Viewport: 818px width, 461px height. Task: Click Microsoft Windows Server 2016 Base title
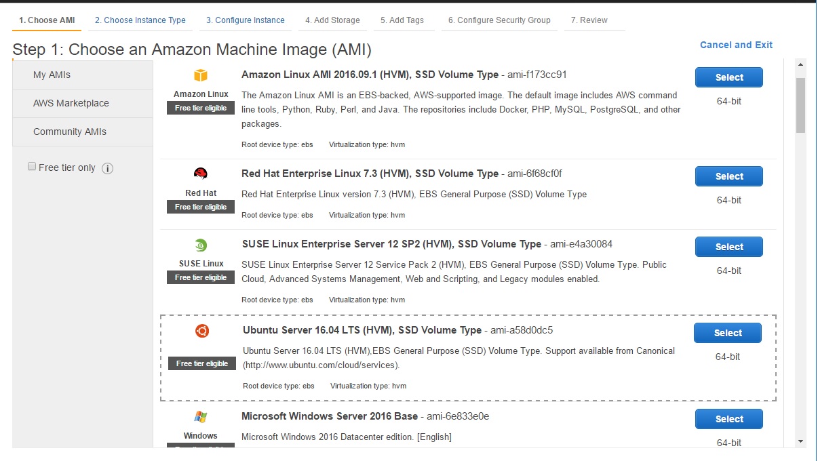click(330, 416)
